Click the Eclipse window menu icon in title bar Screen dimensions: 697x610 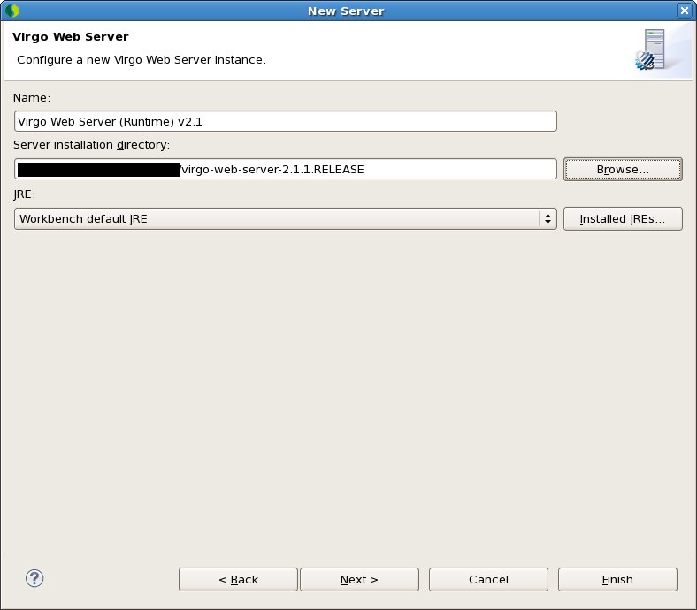pos(12,11)
